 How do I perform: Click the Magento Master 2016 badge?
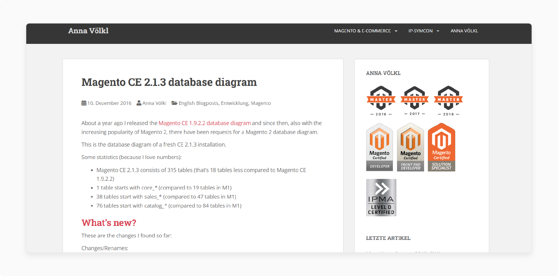click(x=381, y=101)
